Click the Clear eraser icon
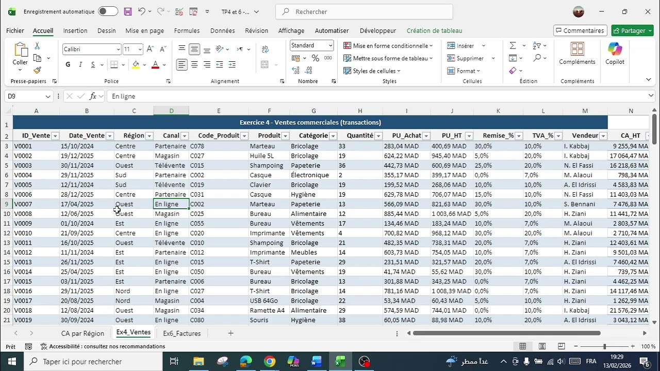The image size is (660, 371). pyautogui.click(x=513, y=71)
